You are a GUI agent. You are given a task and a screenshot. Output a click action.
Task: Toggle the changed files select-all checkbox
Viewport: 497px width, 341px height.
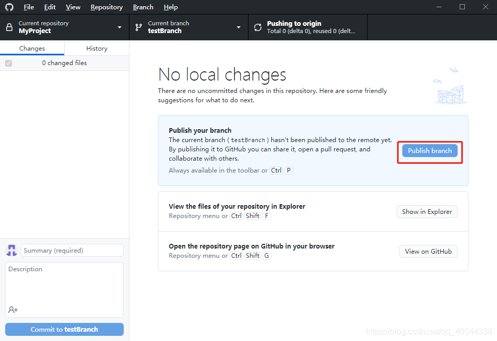[x=9, y=63]
